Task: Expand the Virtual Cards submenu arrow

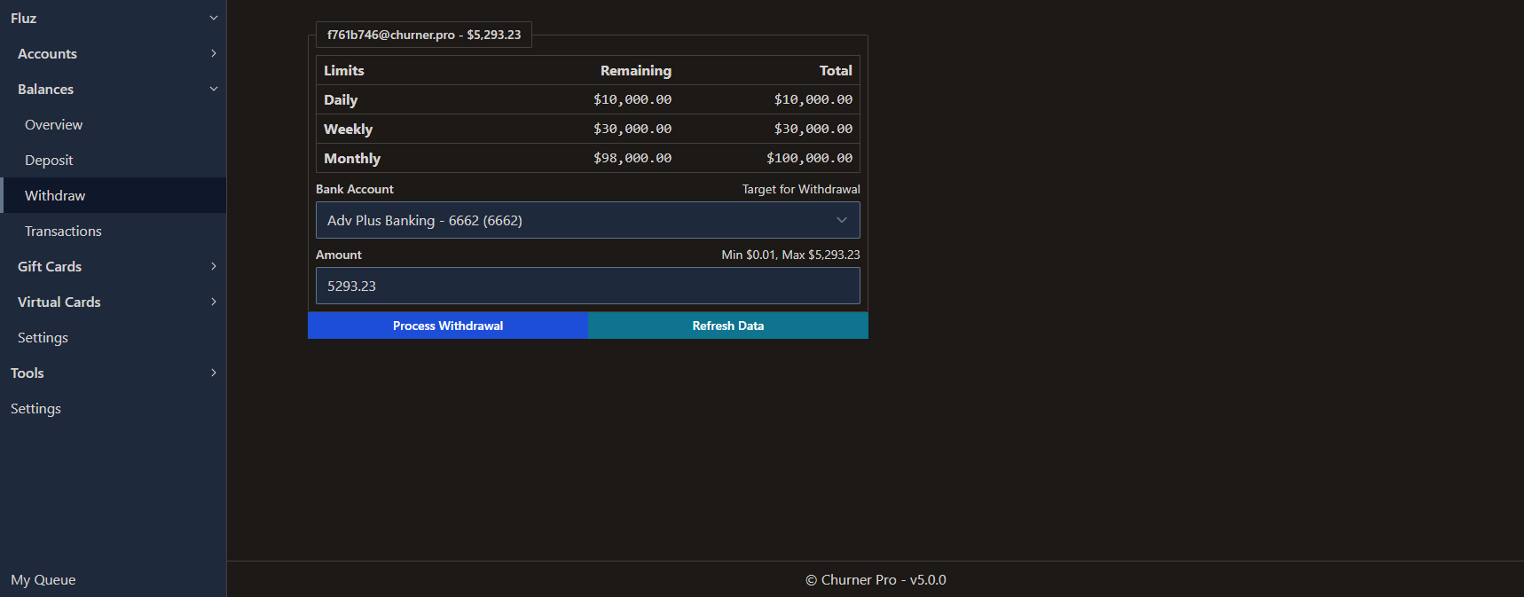Action: [213, 302]
